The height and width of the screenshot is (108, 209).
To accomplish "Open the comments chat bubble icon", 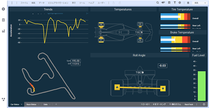I will coord(163,3).
